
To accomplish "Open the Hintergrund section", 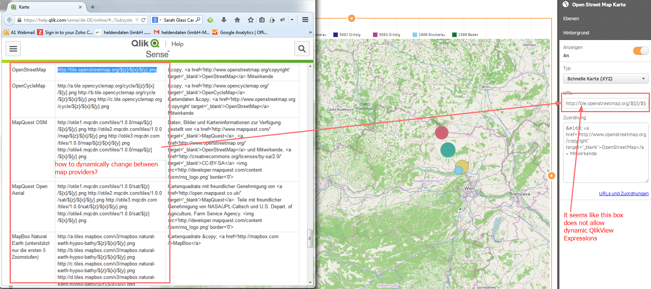I will pyautogui.click(x=605, y=33).
